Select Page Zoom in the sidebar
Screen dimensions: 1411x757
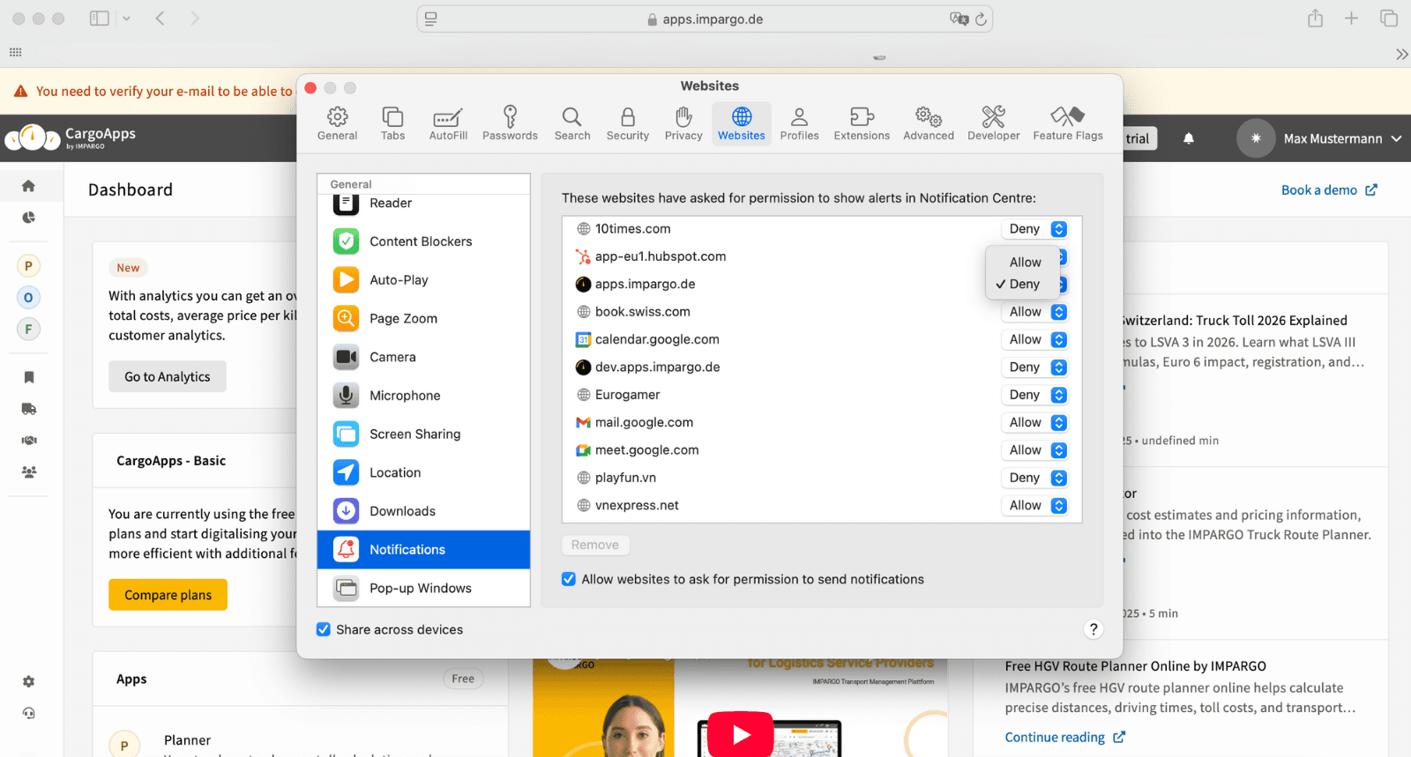point(423,318)
